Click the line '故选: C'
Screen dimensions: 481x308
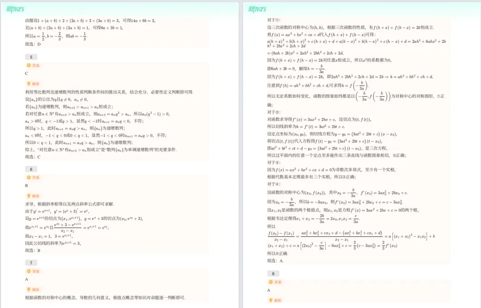pos(33,157)
